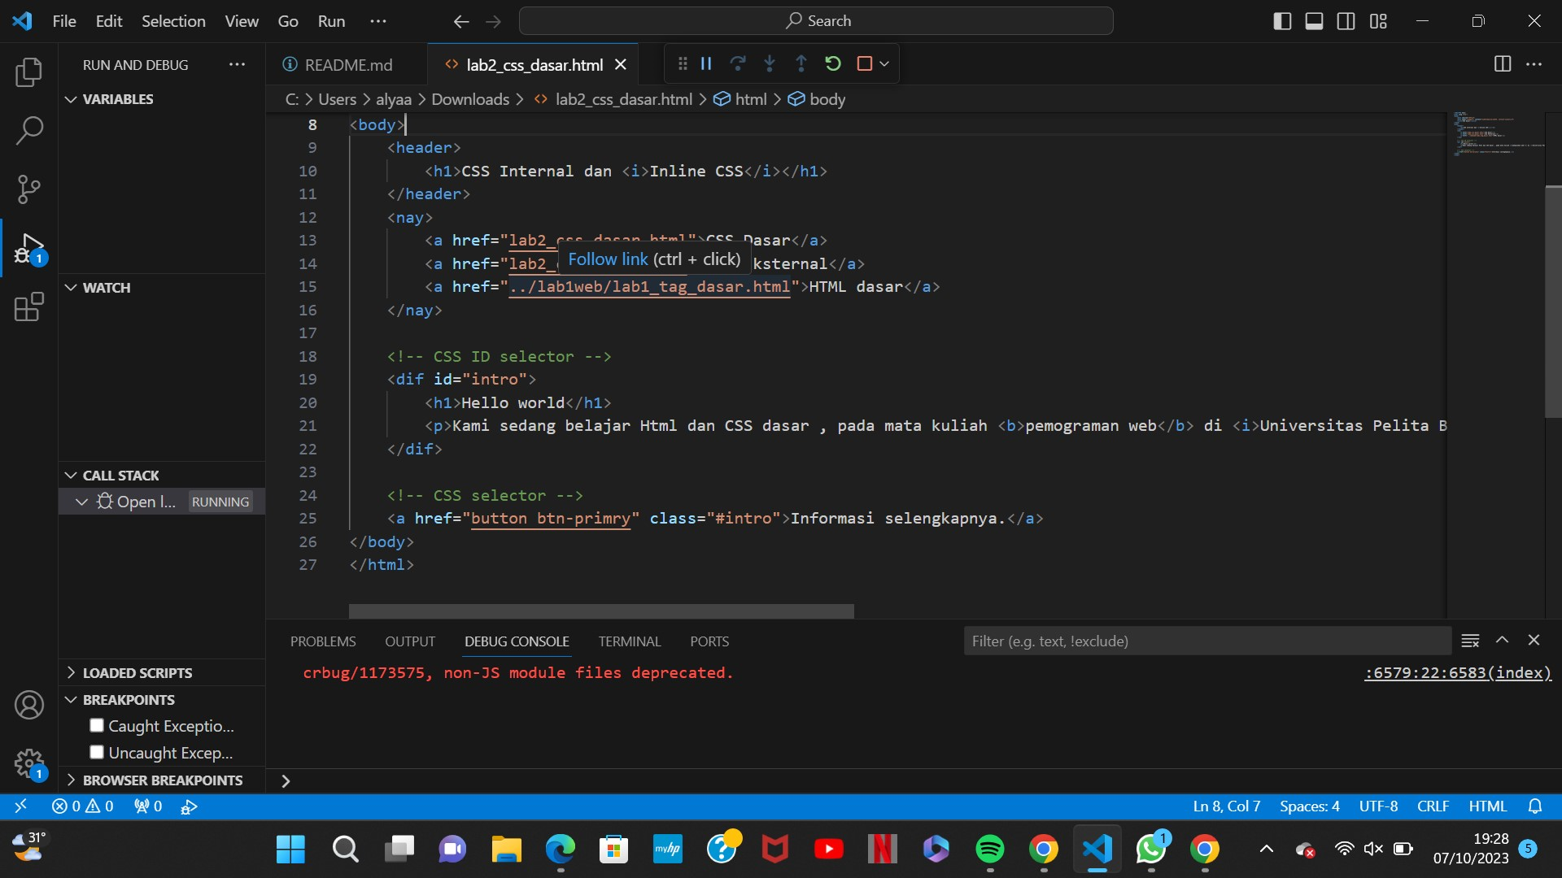Click the 6579:22:6583(index) link in console
Screen dimensions: 1562x878
[1455, 673]
